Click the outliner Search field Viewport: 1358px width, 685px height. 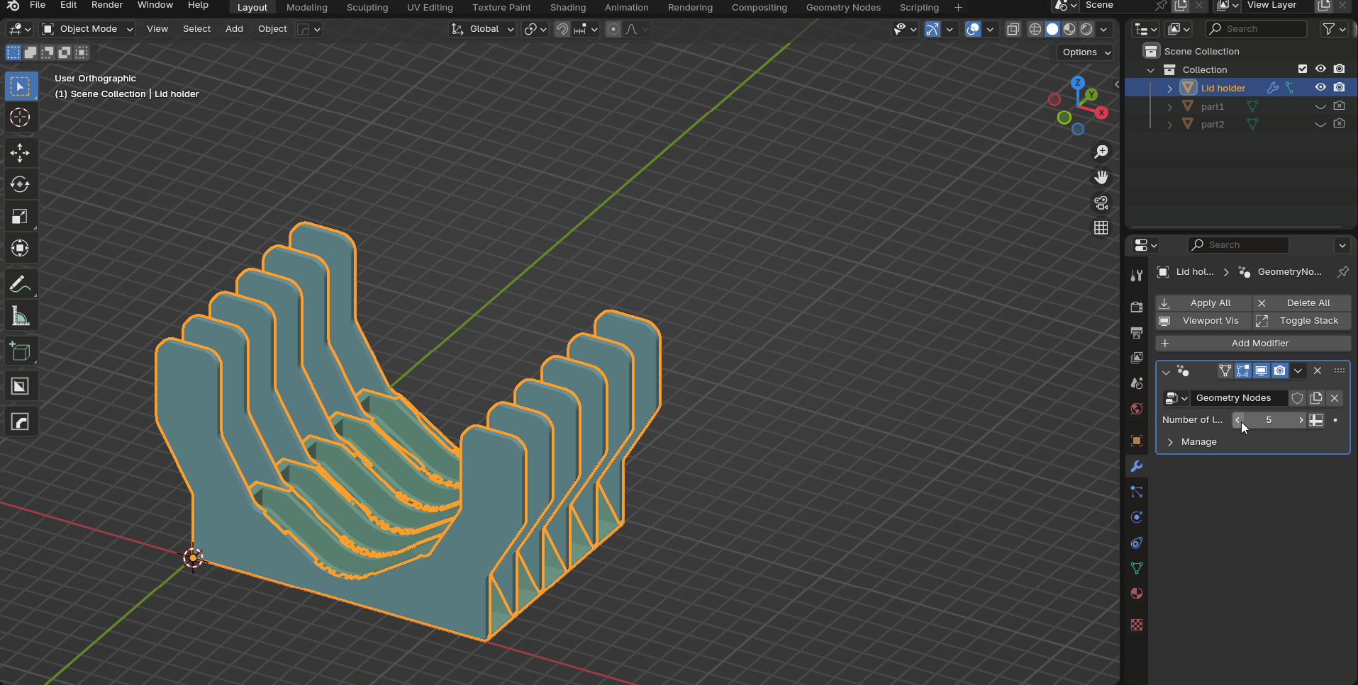coord(1256,29)
